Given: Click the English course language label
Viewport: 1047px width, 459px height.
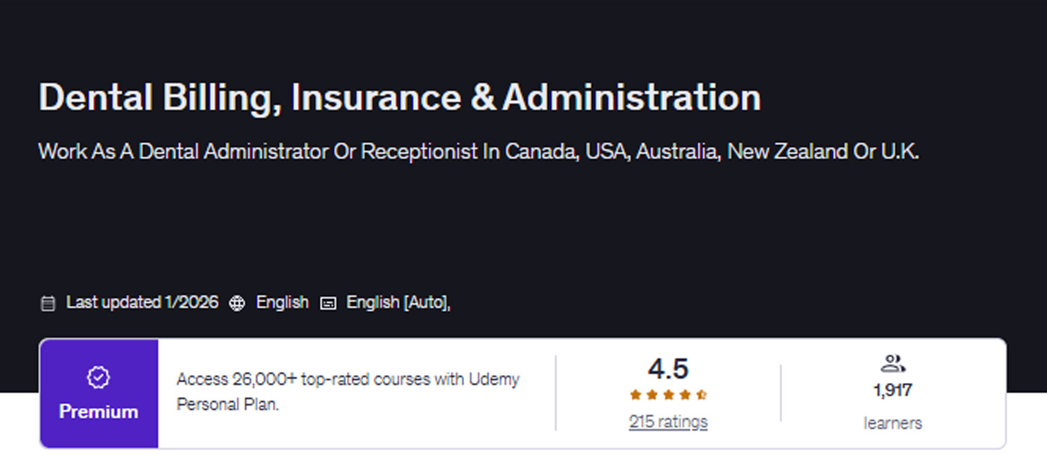Looking at the screenshot, I should pos(282,302).
